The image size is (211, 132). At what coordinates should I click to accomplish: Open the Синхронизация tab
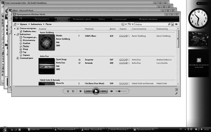(x=119, y=19)
